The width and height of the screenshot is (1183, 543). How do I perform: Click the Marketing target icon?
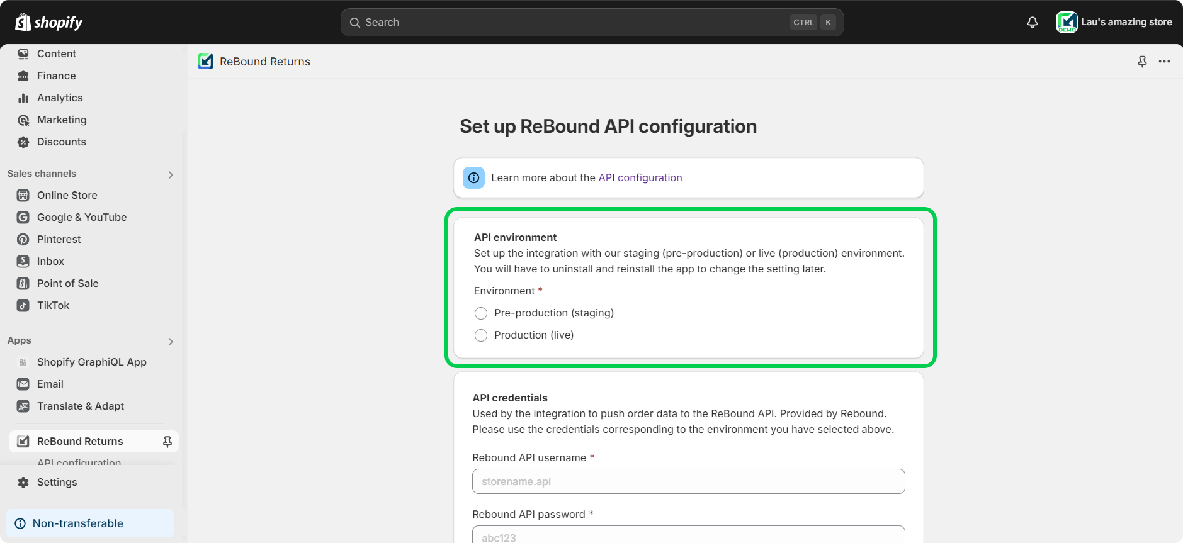pyautogui.click(x=23, y=120)
